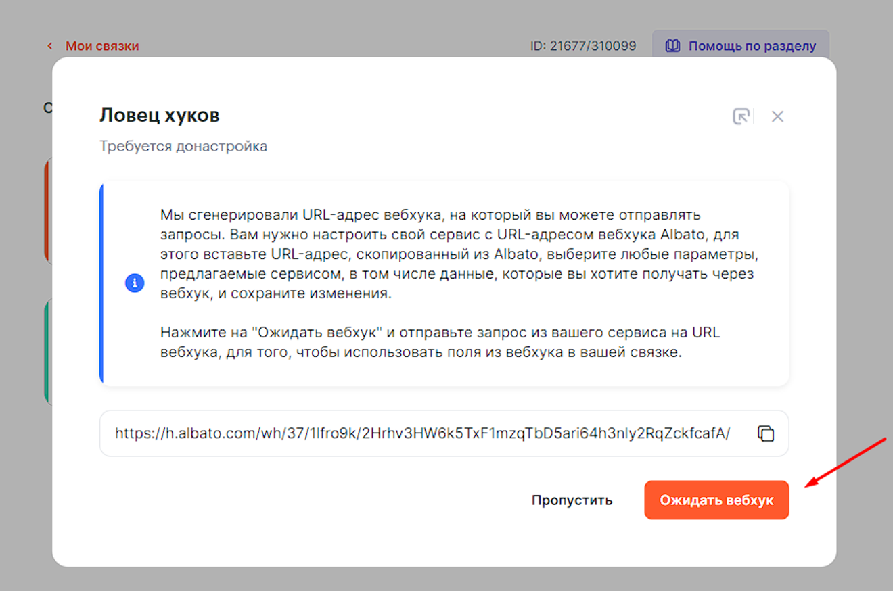893x591 pixels.
Task: Click the green block behind the dialog
Action: 47,352
